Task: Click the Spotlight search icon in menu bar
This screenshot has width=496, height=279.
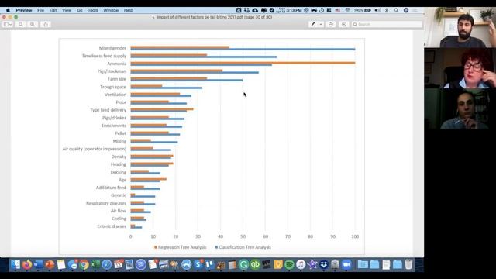Action: (396, 10)
